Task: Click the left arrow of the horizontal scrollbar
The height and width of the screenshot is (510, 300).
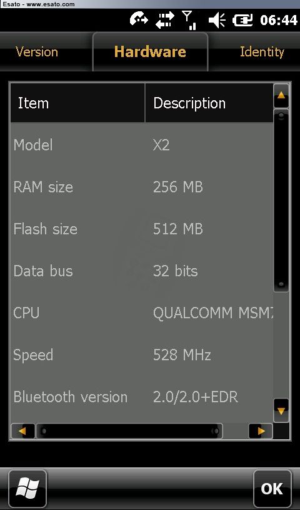Action: pyautogui.click(x=22, y=431)
